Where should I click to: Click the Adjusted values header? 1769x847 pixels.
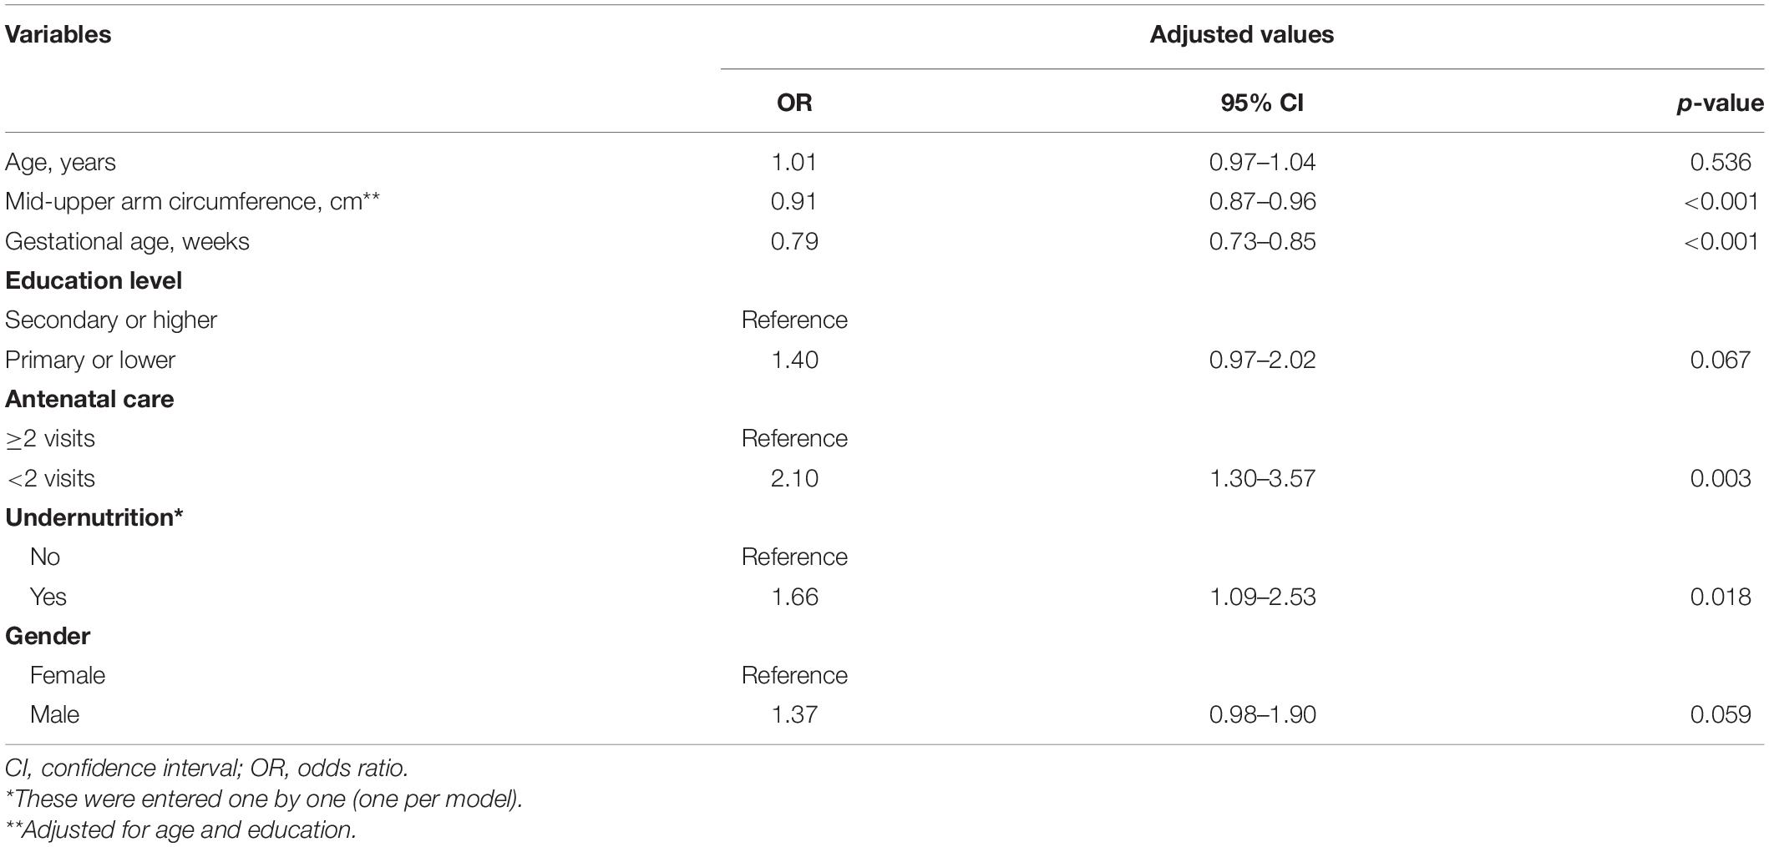pos(1241,35)
